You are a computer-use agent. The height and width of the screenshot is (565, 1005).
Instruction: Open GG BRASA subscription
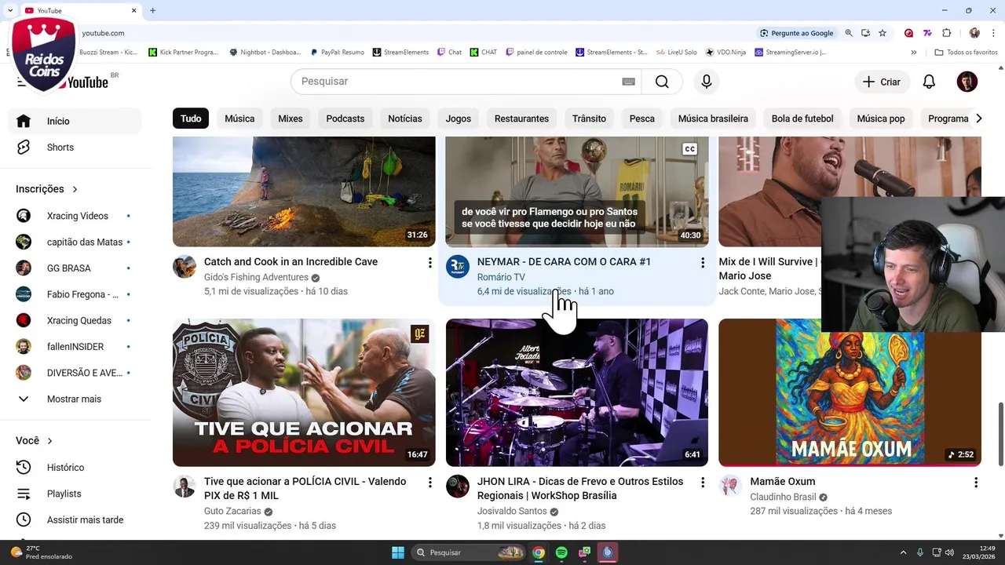tap(75, 268)
